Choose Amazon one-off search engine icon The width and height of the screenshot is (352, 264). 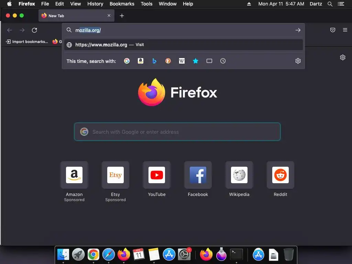click(141, 61)
